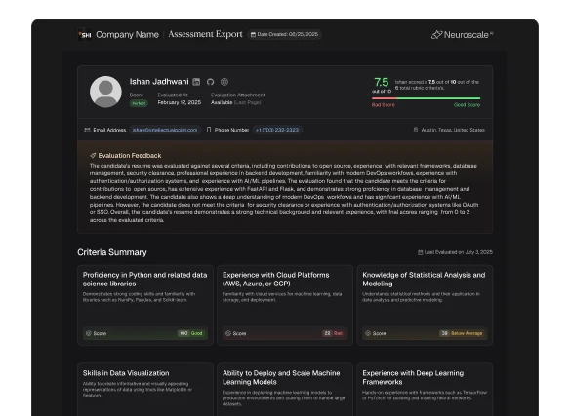Click the score bar in the Cloud Platforms card
Image resolution: width=570 pixels, height=416 pixels.
285,333
